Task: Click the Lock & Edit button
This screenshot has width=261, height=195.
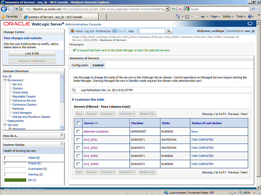Action: tap(32, 53)
